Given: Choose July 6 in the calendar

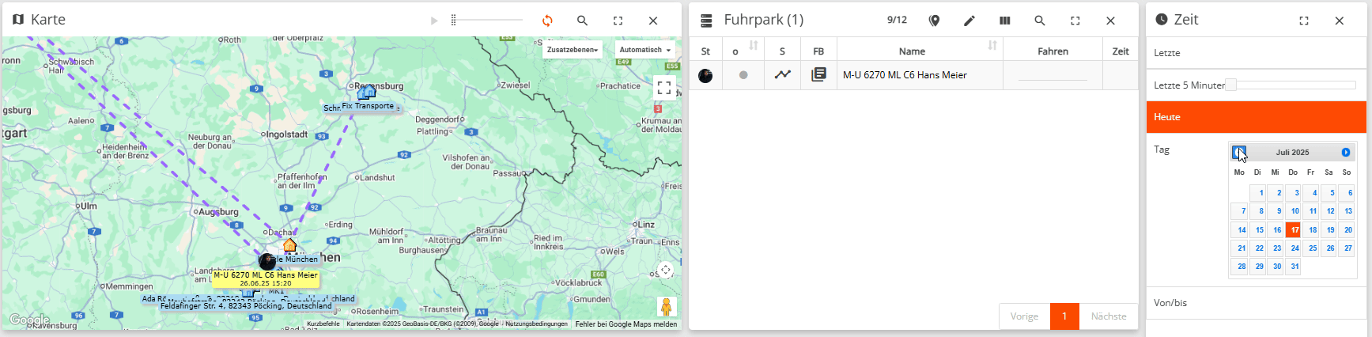Looking at the screenshot, I should click(x=1347, y=193).
